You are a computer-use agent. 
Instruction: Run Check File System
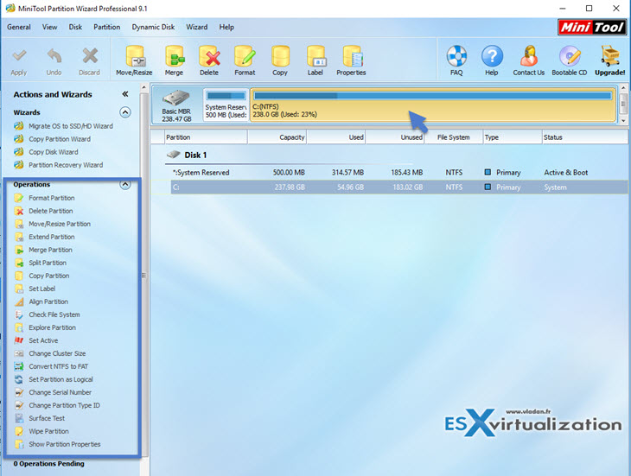point(47,314)
